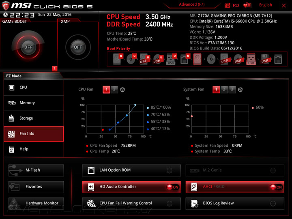This screenshot has width=292, height=219.
Task: Click the BIOS Ver E7A12IMS.130 text
Action: (x=212, y=43)
